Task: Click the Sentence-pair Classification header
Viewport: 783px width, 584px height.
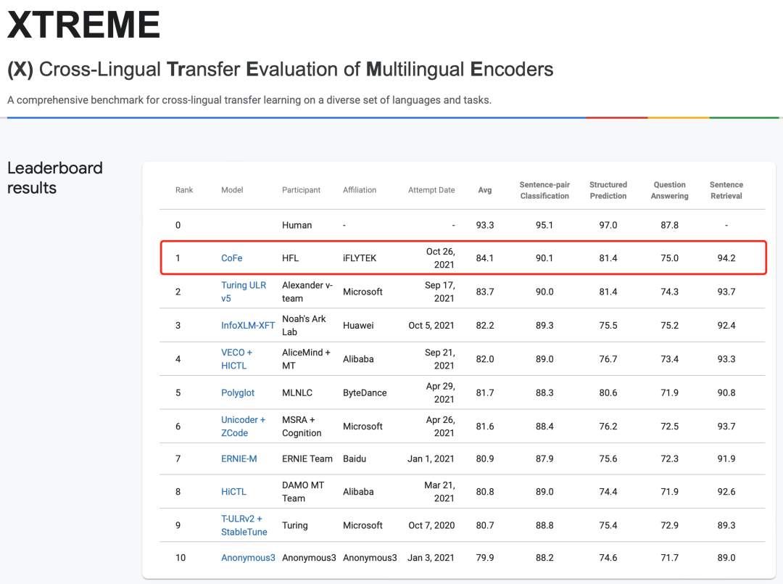Action: (x=544, y=190)
